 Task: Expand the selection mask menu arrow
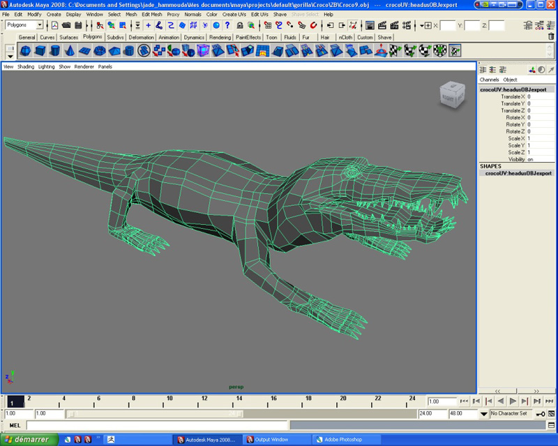tap(137, 25)
